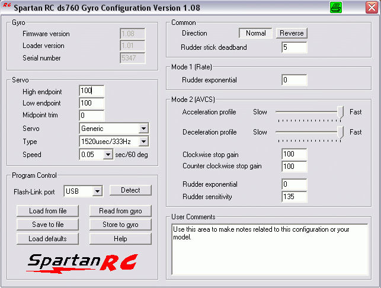Viewport: 381px width, 288px height.
Task: Click the Counter clockwise stop gain field
Action: pos(294,167)
